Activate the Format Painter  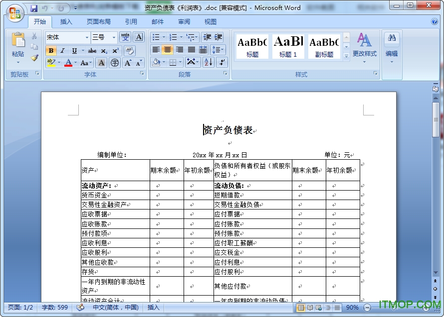(x=33, y=58)
